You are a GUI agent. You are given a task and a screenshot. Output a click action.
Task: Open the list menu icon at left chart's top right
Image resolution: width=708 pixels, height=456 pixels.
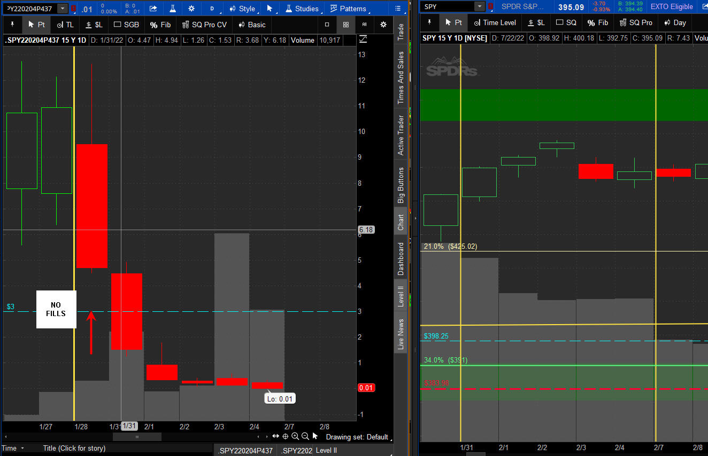pos(397,9)
